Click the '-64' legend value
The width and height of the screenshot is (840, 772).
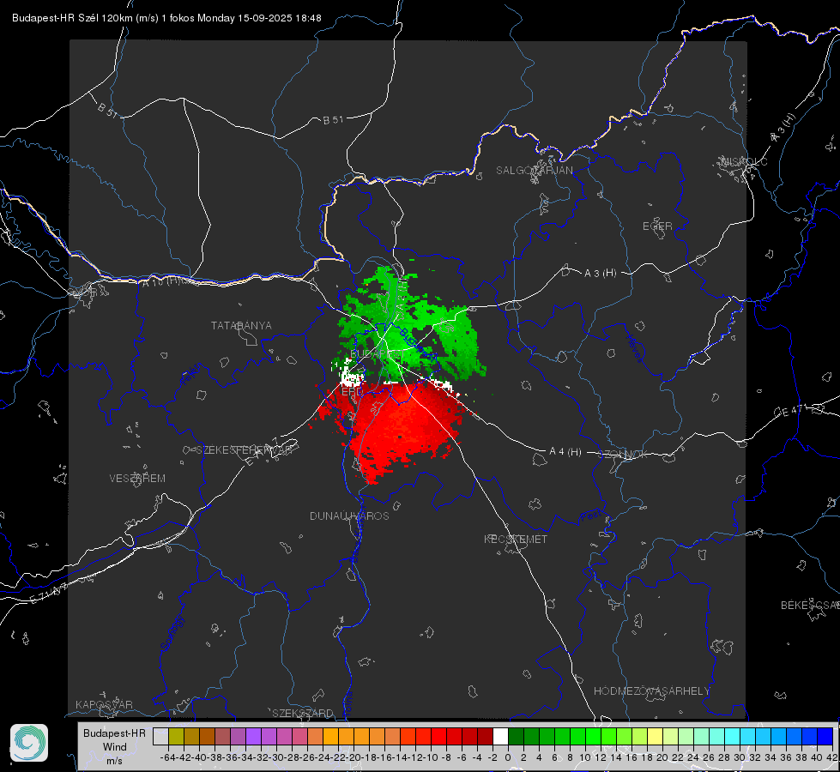tap(167, 757)
